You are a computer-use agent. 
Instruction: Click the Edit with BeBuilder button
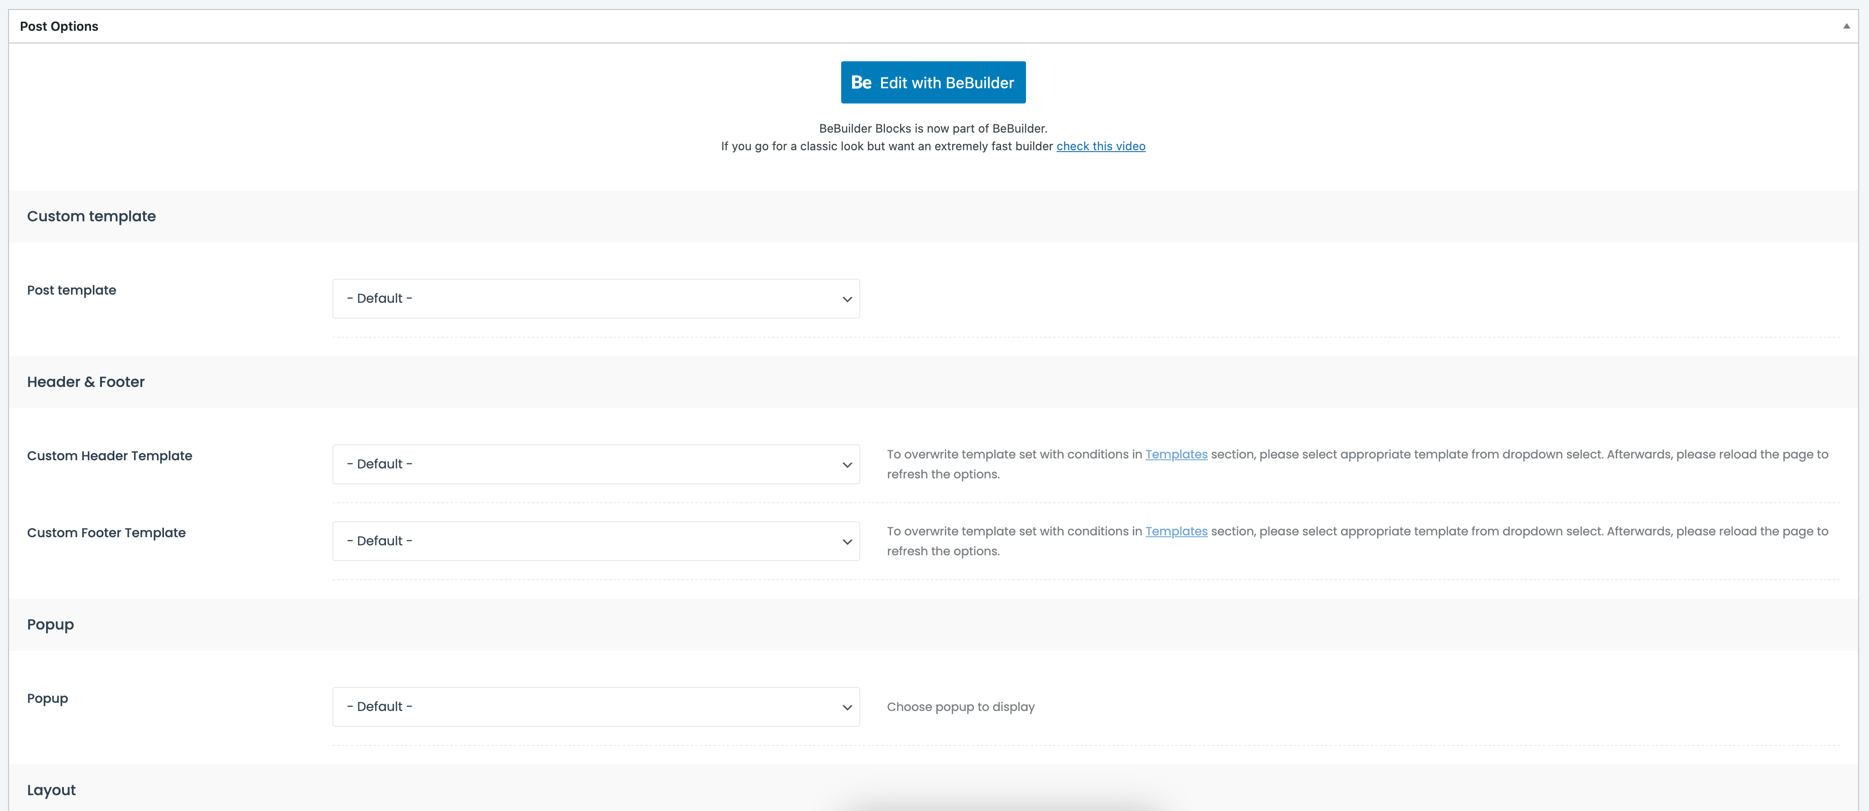[x=933, y=82]
